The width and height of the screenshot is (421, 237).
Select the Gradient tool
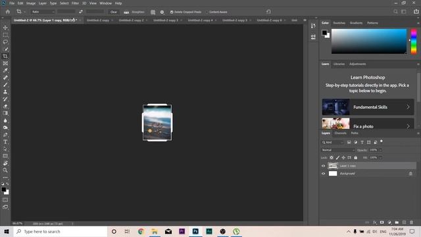tap(5, 113)
